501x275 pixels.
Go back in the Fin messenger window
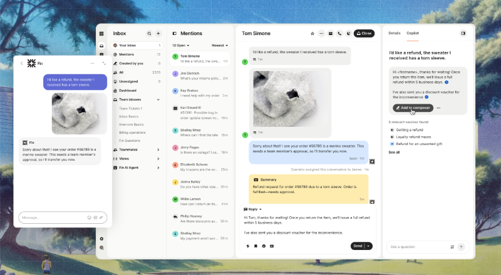click(21, 64)
